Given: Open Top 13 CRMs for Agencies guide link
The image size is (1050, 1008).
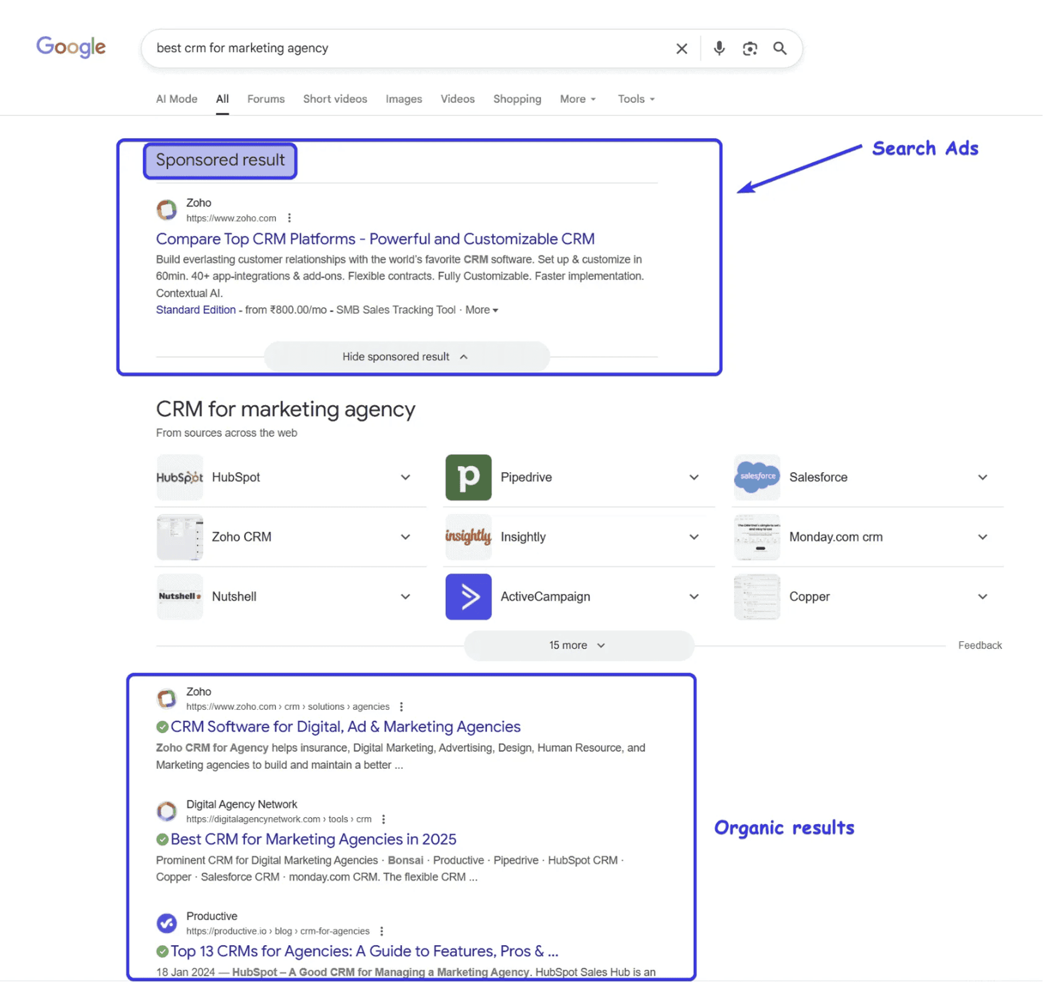Looking at the screenshot, I should click(364, 951).
